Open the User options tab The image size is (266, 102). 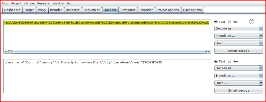pyautogui.click(x=192, y=10)
